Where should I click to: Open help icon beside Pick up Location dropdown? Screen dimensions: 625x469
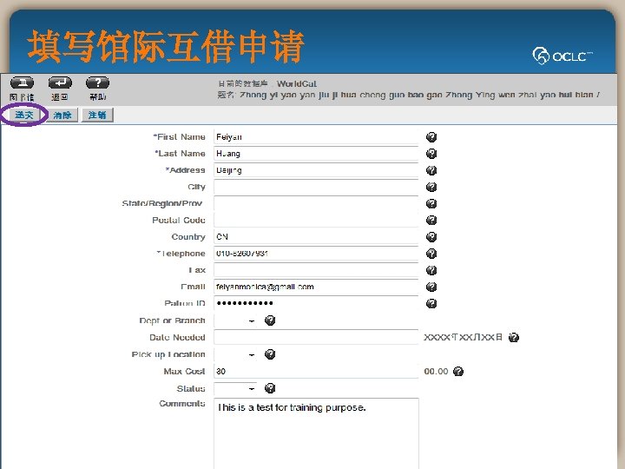(270, 354)
